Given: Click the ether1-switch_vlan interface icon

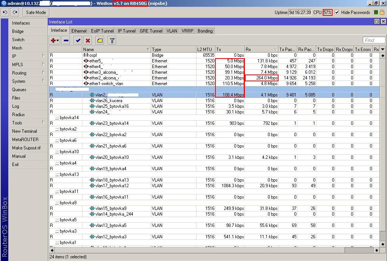Looking at the screenshot, I should [x=86, y=84].
